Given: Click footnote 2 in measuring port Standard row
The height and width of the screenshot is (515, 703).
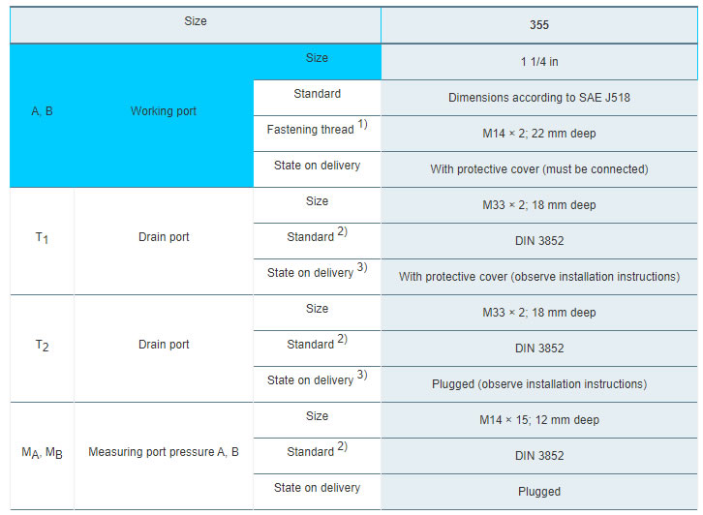Looking at the screenshot, I should tap(343, 447).
